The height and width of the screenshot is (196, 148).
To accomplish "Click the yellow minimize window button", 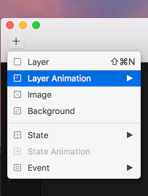I will [23, 25].
